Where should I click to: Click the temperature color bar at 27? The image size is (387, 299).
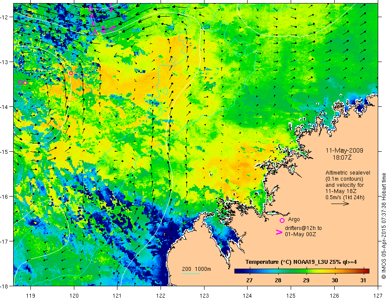[x=250, y=271]
